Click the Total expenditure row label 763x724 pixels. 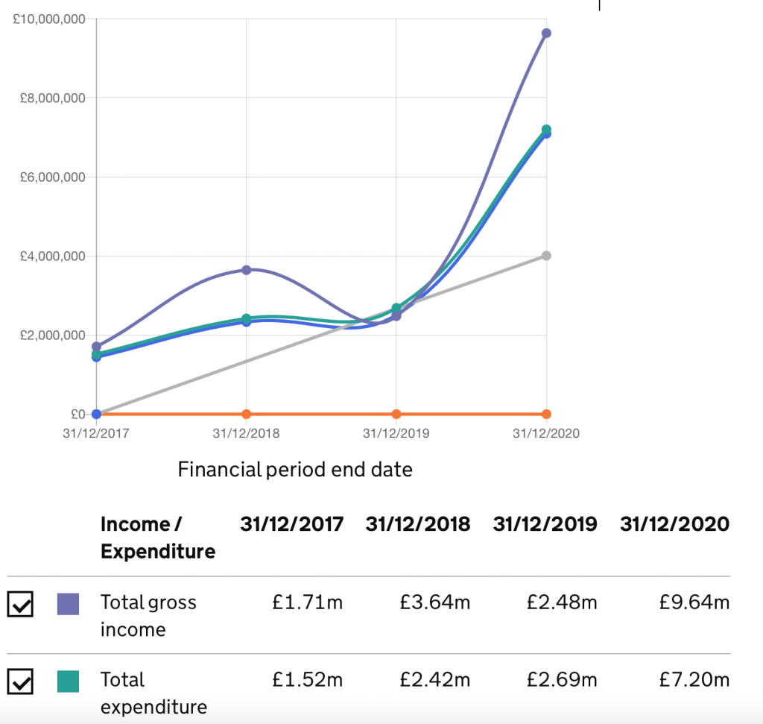coord(153,693)
